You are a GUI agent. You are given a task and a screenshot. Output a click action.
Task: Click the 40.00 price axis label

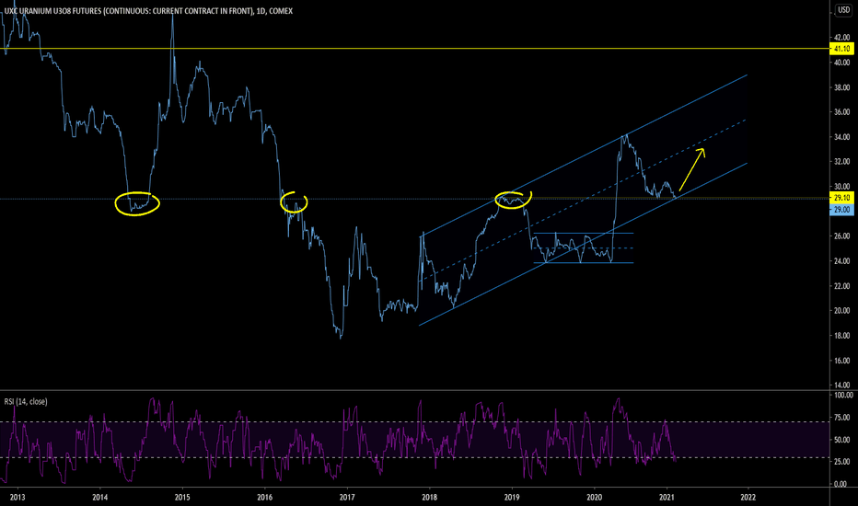point(842,63)
